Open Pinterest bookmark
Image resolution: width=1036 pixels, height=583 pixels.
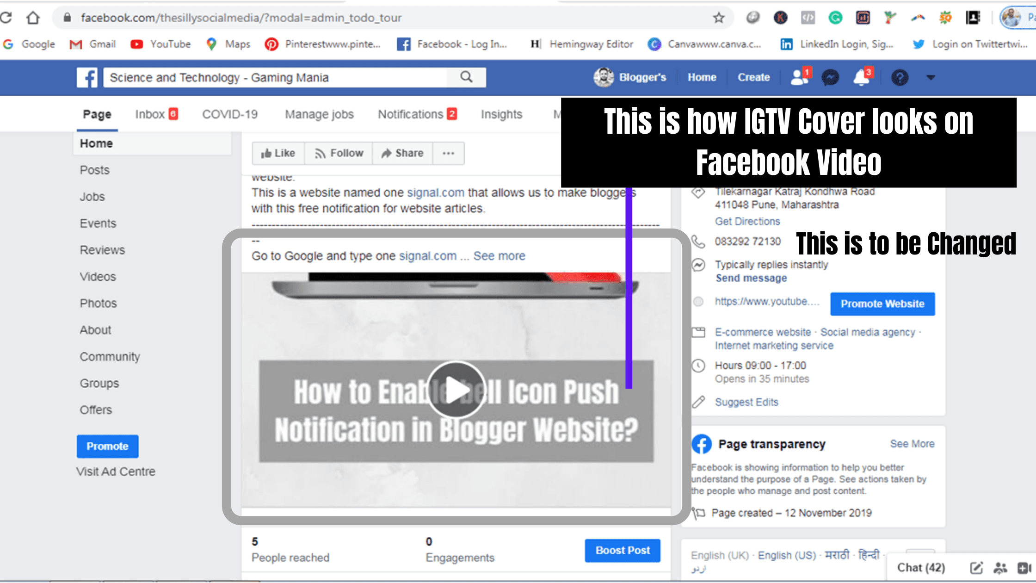(x=322, y=44)
